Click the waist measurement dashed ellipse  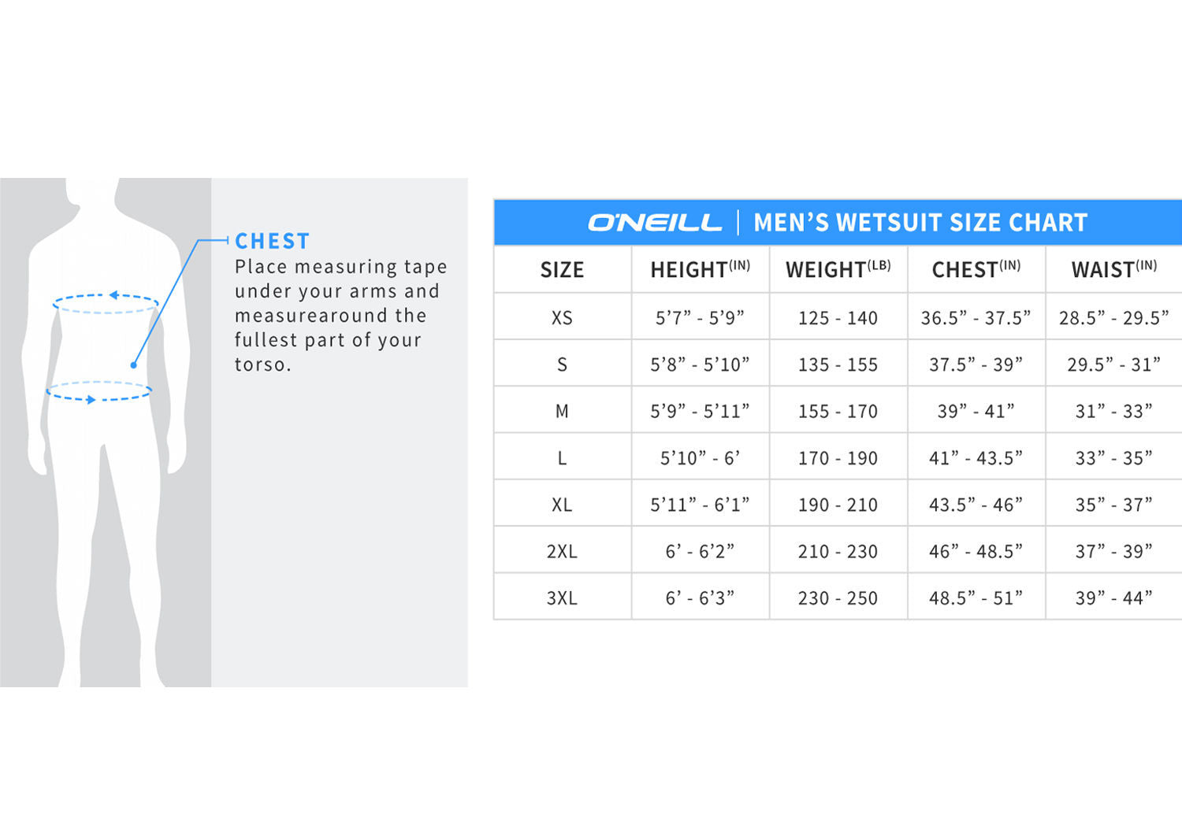point(99,391)
